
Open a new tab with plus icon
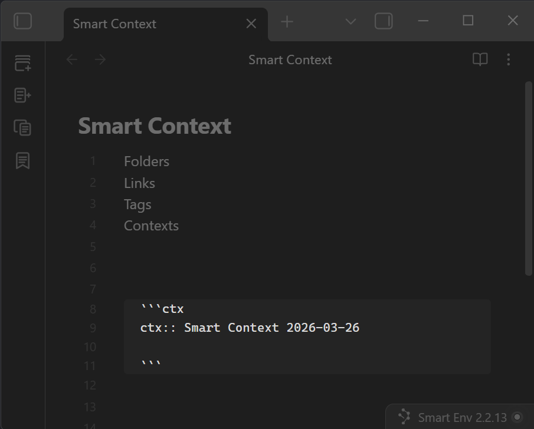[x=287, y=22]
